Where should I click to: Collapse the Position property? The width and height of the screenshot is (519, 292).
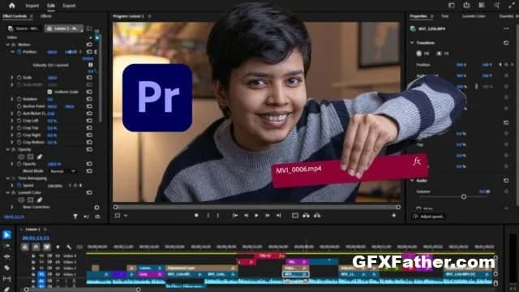coord(13,52)
